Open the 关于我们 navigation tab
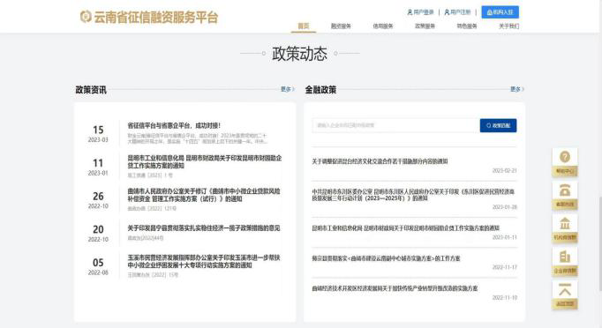 508,26
